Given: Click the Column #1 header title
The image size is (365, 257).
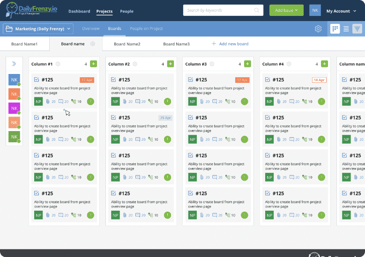Looking at the screenshot, I should (x=42, y=64).
